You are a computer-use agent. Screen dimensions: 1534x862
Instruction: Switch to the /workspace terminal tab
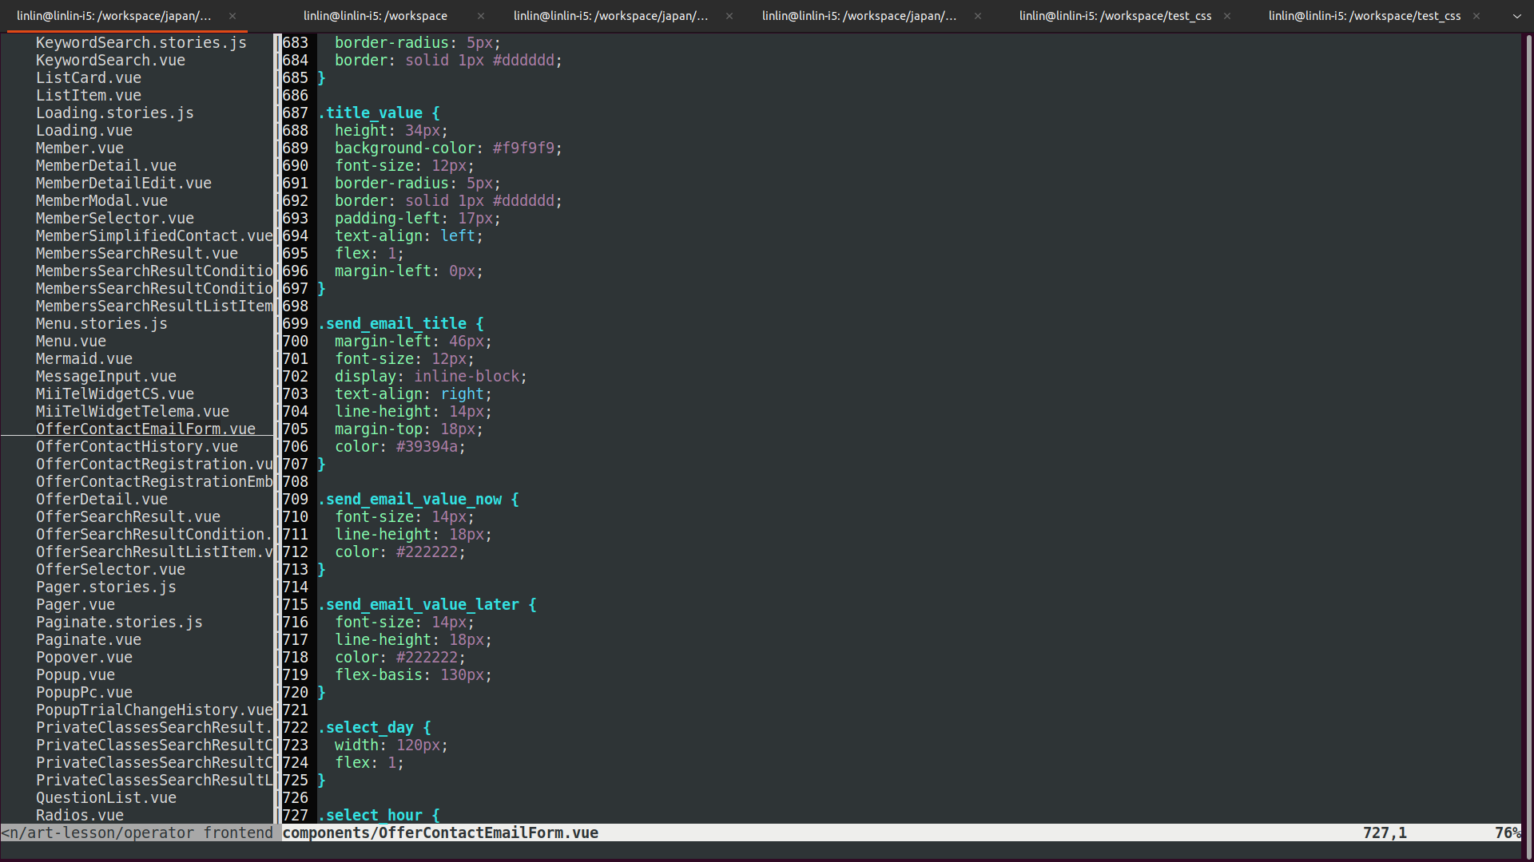coord(376,16)
